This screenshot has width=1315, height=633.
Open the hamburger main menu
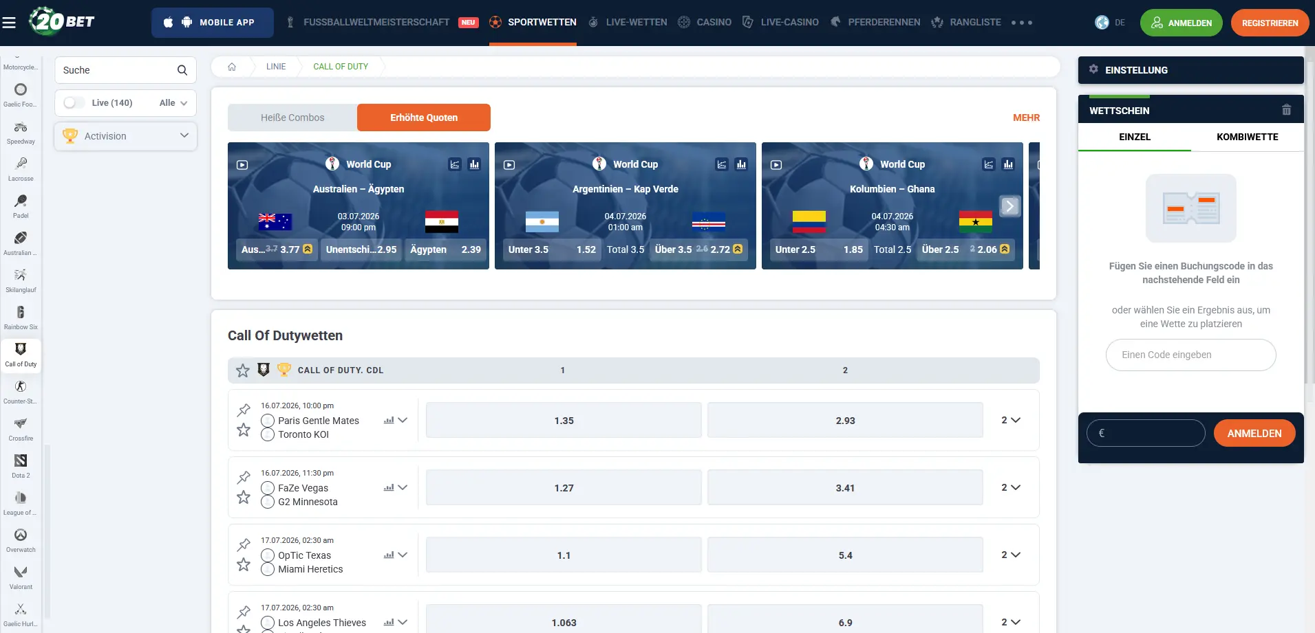tap(9, 23)
